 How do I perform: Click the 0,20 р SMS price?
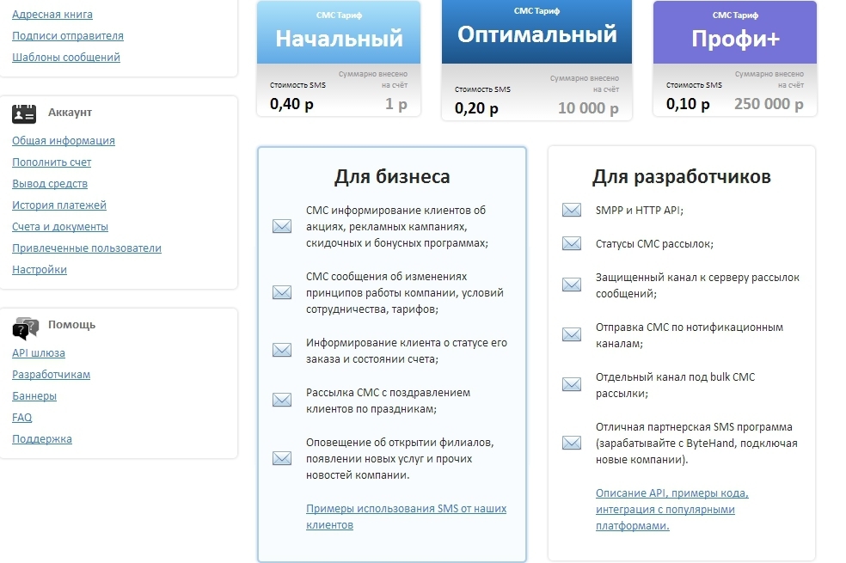coord(476,108)
